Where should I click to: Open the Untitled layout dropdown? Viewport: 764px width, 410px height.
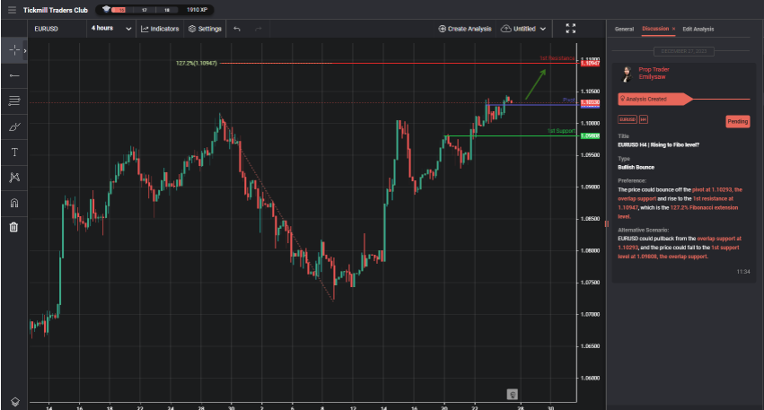click(x=523, y=29)
